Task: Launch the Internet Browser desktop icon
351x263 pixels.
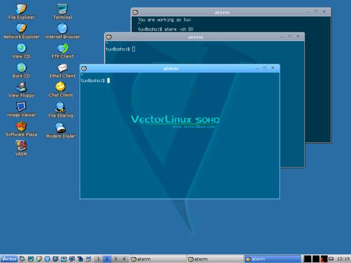Action: tap(63, 31)
